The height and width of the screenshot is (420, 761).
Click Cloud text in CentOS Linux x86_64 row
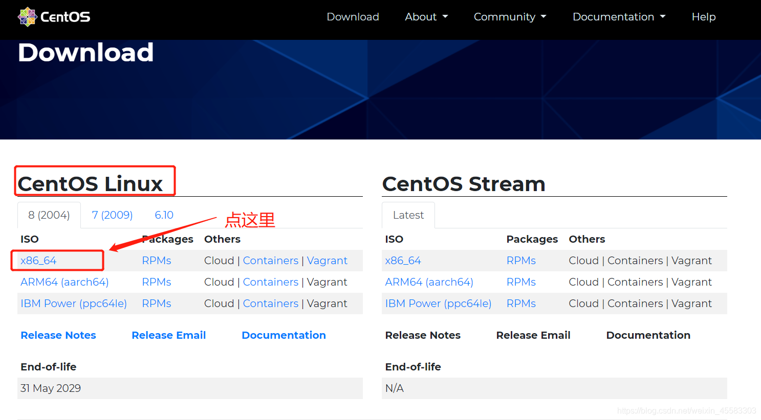(x=219, y=261)
